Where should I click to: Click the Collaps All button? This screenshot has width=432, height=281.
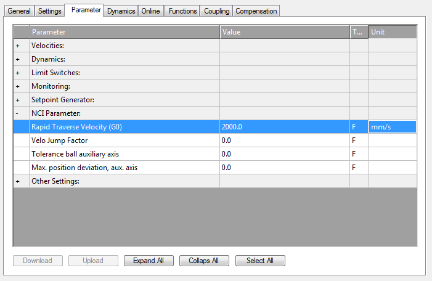click(204, 261)
